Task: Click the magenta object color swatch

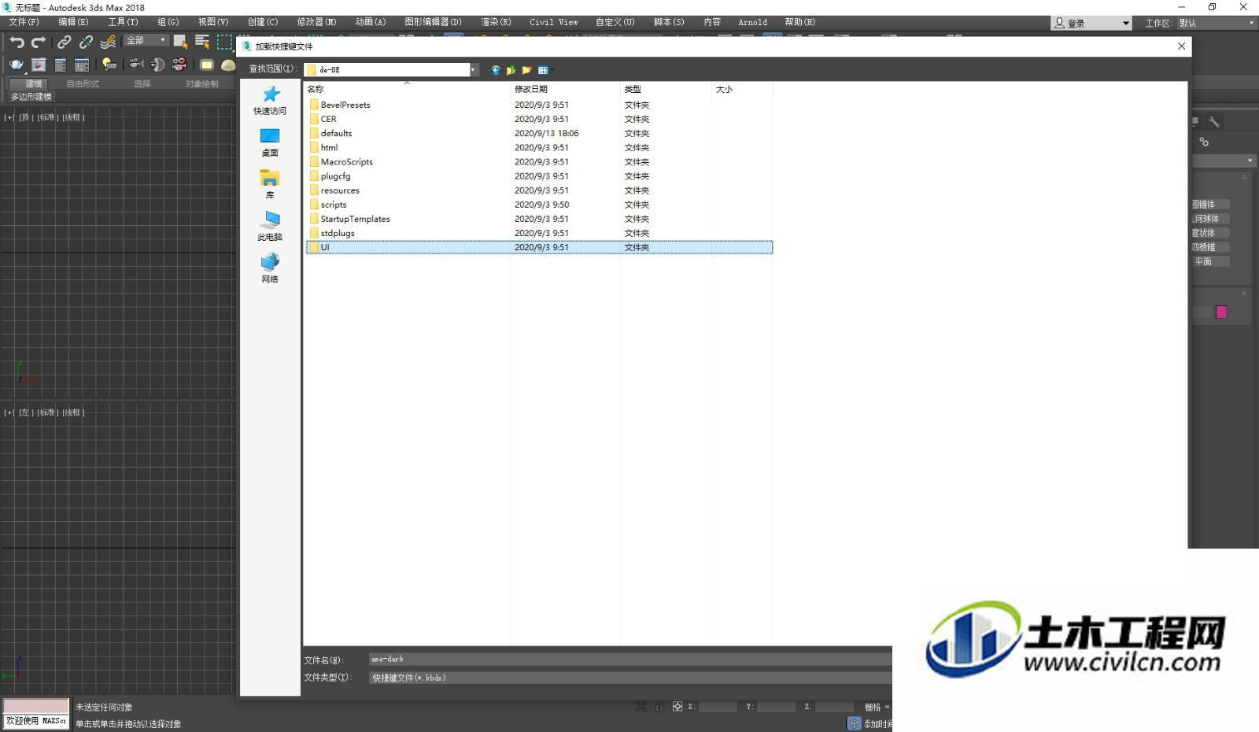Action: click(x=1221, y=312)
